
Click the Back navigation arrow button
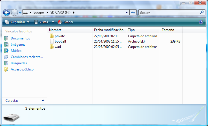pyautogui.click(x=6, y=12)
